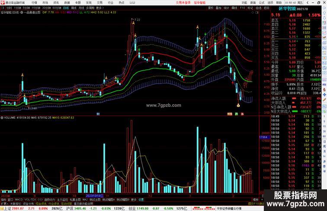This screenshot has width=327, height=211.
Task: Select the MA2 indicator tab
Action: click(x=85, y=200)
